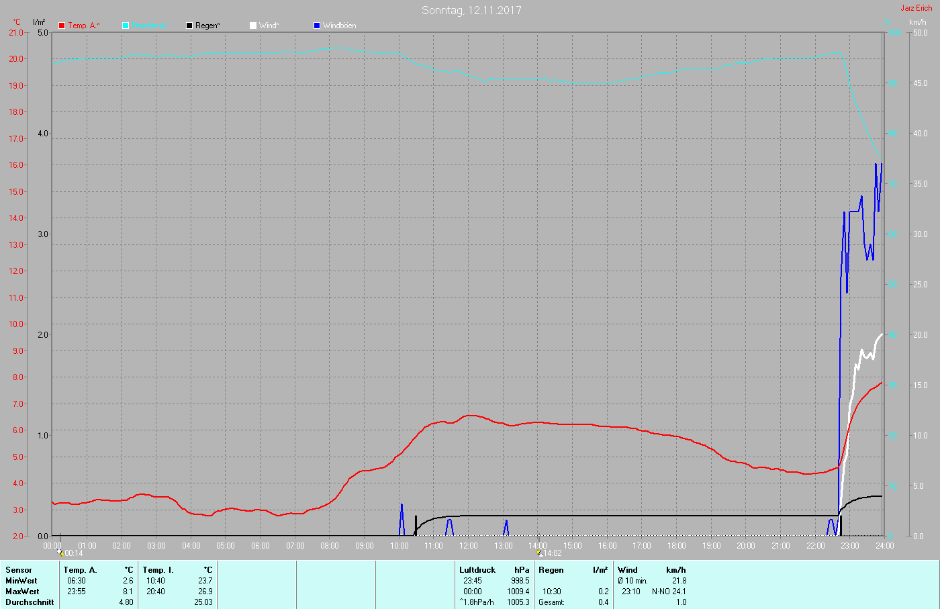Click the blue Windböen legend swatch
The image size is (940, 609).
click(317, 26)
